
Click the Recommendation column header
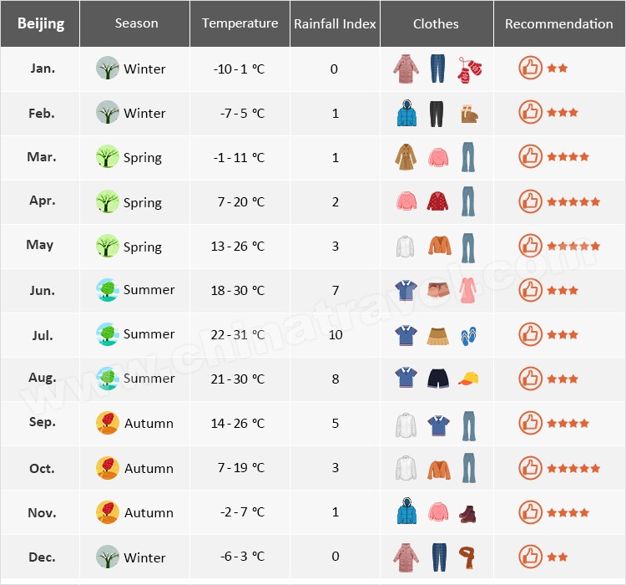point(558,23)
